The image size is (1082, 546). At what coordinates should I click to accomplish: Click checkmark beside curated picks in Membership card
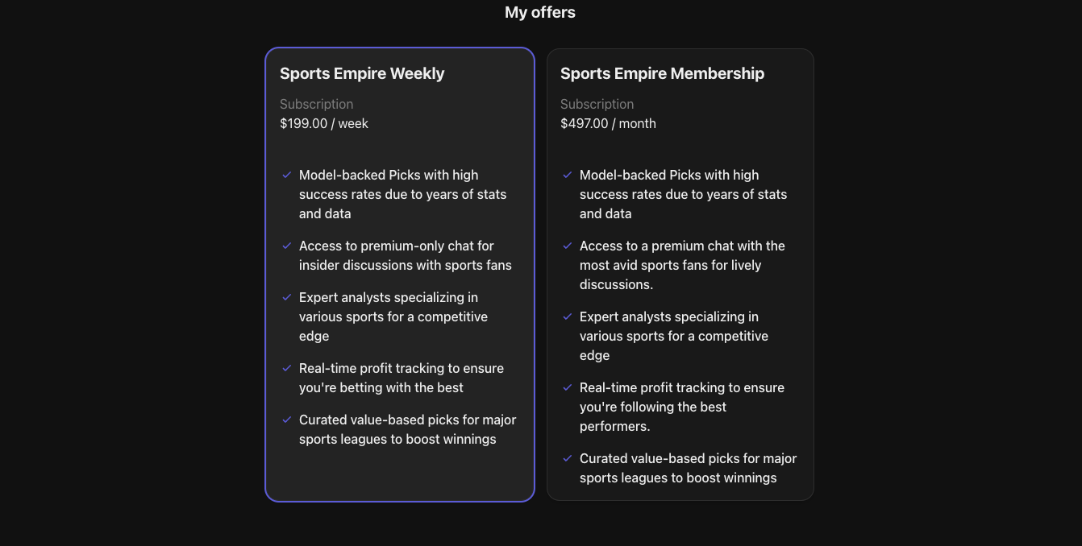pyautogui.click(x=568, y=458)
